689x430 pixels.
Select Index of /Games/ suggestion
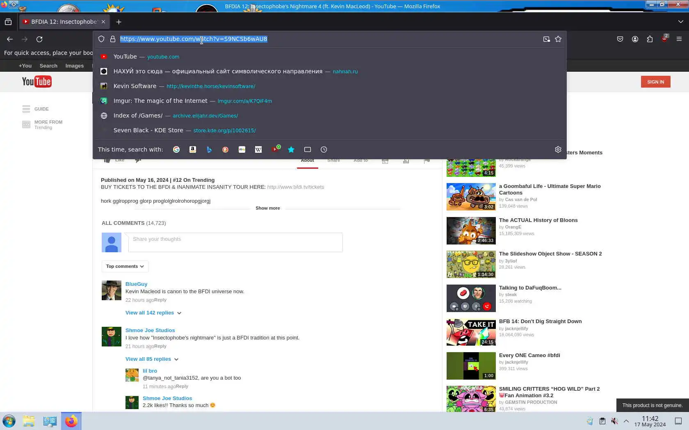tap(330, 115)
